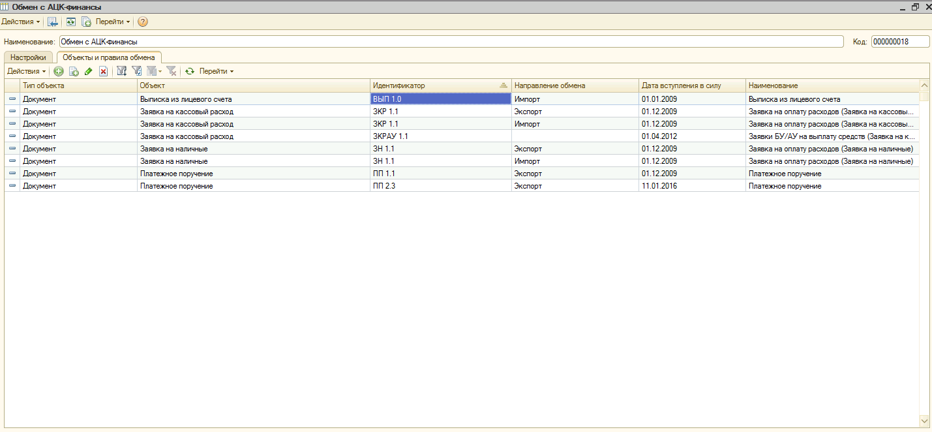Viewport: 932px width, 432px height.
Task: Click the reread icon in the top toolbar
Action: (x=70, y=22)
